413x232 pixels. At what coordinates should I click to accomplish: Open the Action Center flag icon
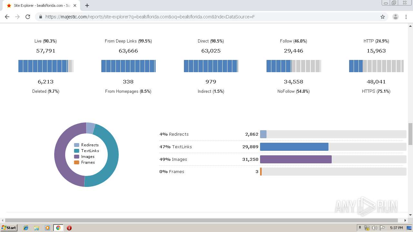tap(382, 228)
